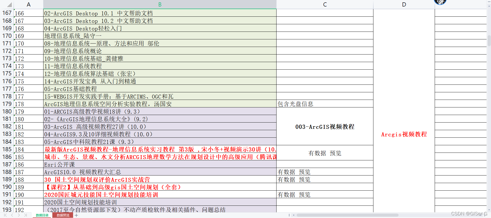
Task: Select red cell 最新版ArcGIS视频教程-地理信息系统实习教程
Action: click(x=160, y=149)
